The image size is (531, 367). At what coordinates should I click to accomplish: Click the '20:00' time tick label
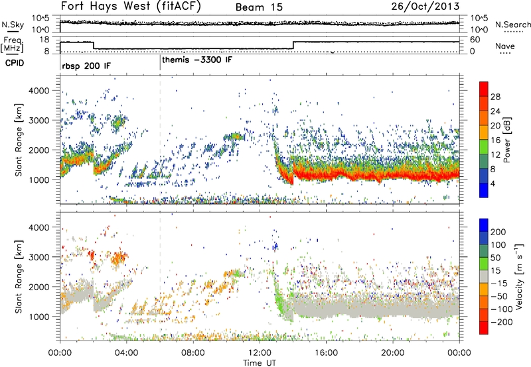(x=392, y=353)
